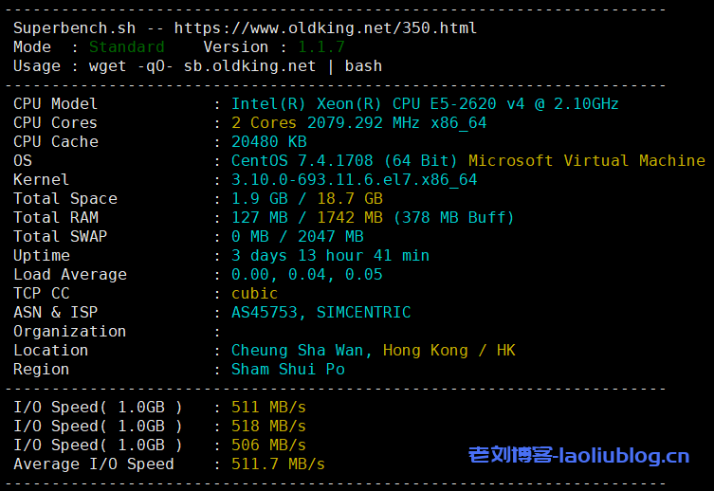This screenshot has height=491, width=714.
Task: Click the AS45753, SIMCENTRIC ISP value
Action: pyautogui.click(x=320, y=313)
